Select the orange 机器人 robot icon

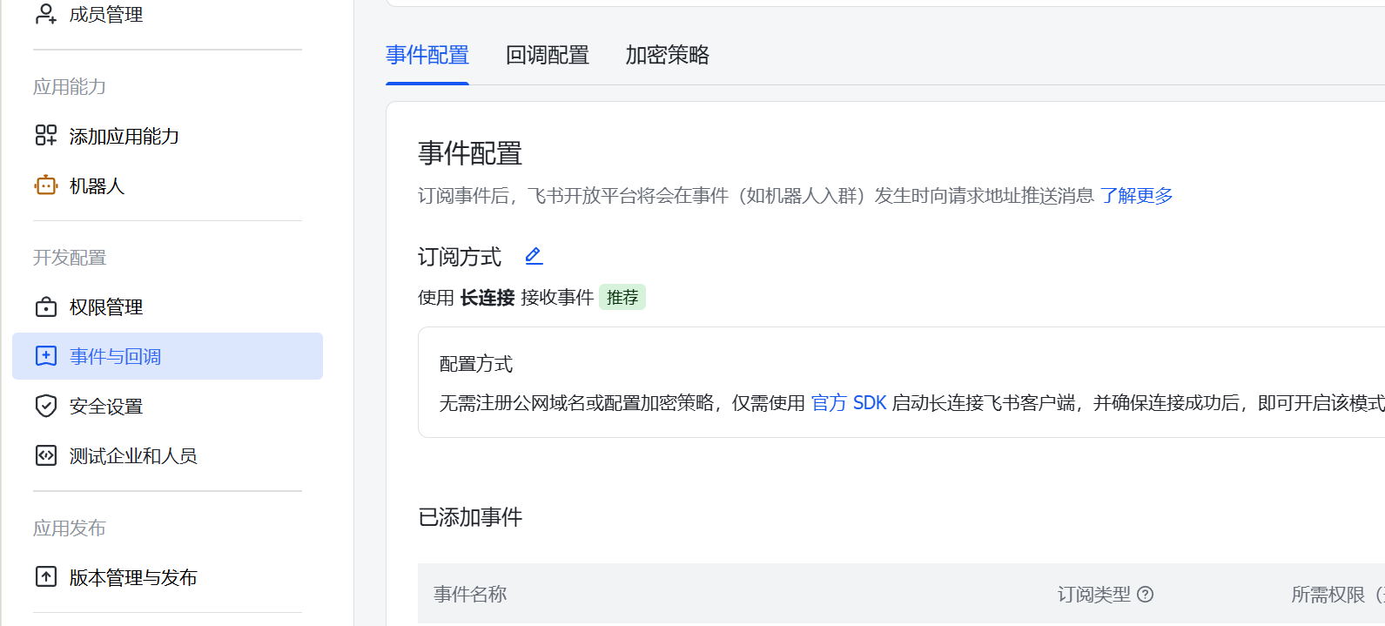tap(45, 185)
